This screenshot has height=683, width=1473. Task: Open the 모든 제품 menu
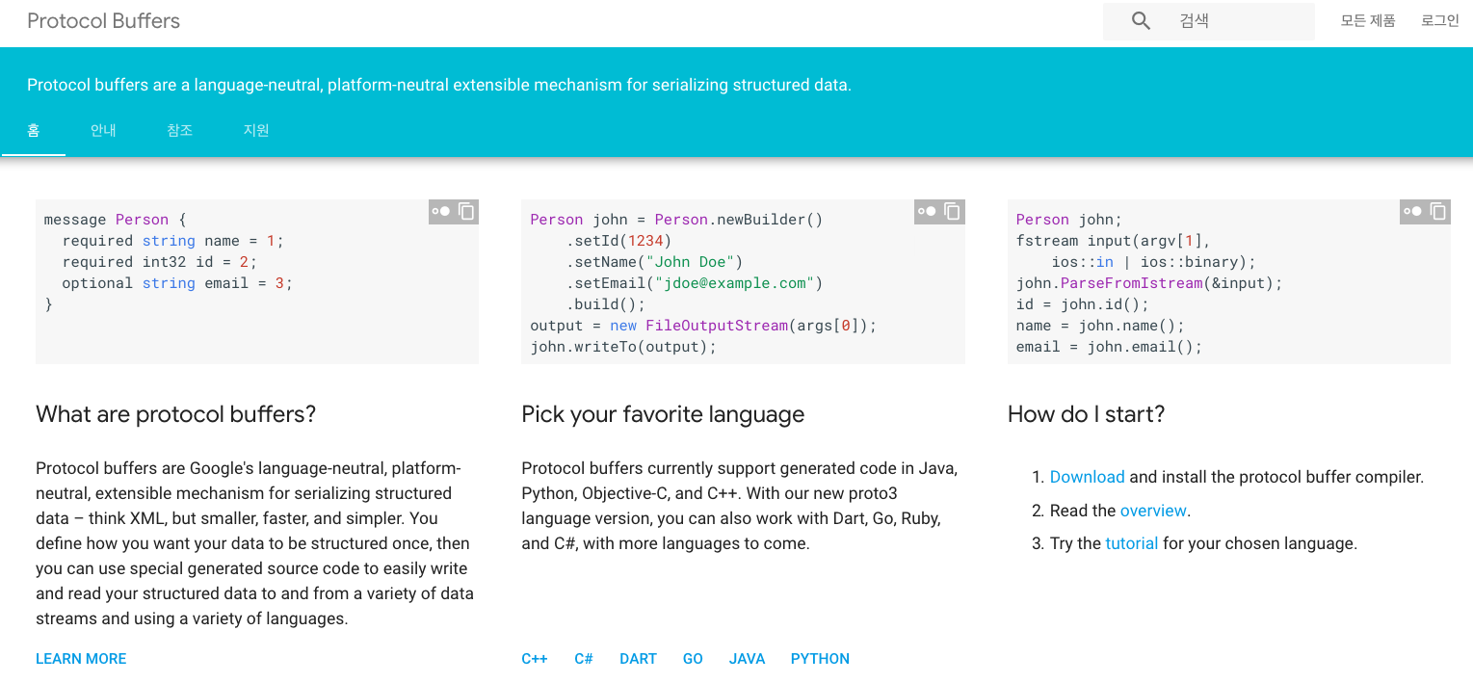[x=1367, y=20]
